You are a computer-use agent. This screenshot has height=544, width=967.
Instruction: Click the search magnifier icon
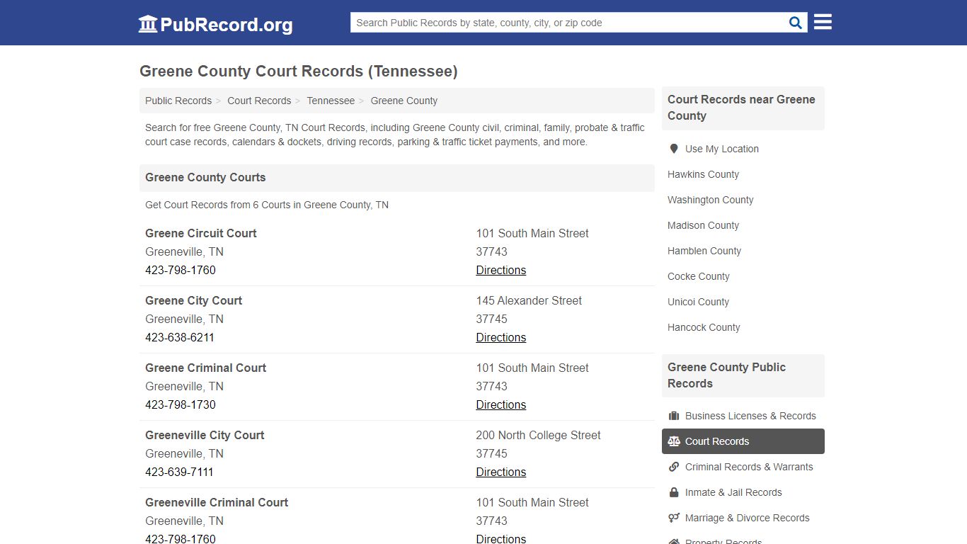click(794, 22)
